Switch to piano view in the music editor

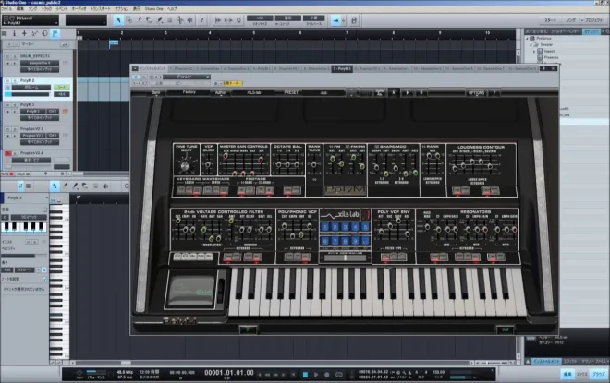[x=21, y=186]
